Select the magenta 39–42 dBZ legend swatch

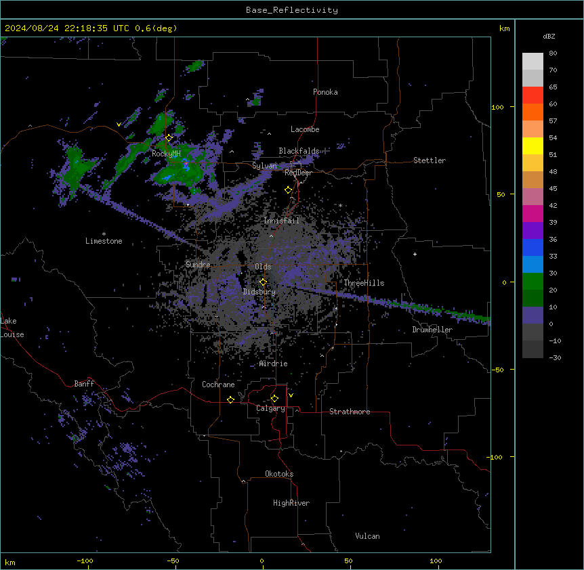pyautogui.click(x=533, y=213)
